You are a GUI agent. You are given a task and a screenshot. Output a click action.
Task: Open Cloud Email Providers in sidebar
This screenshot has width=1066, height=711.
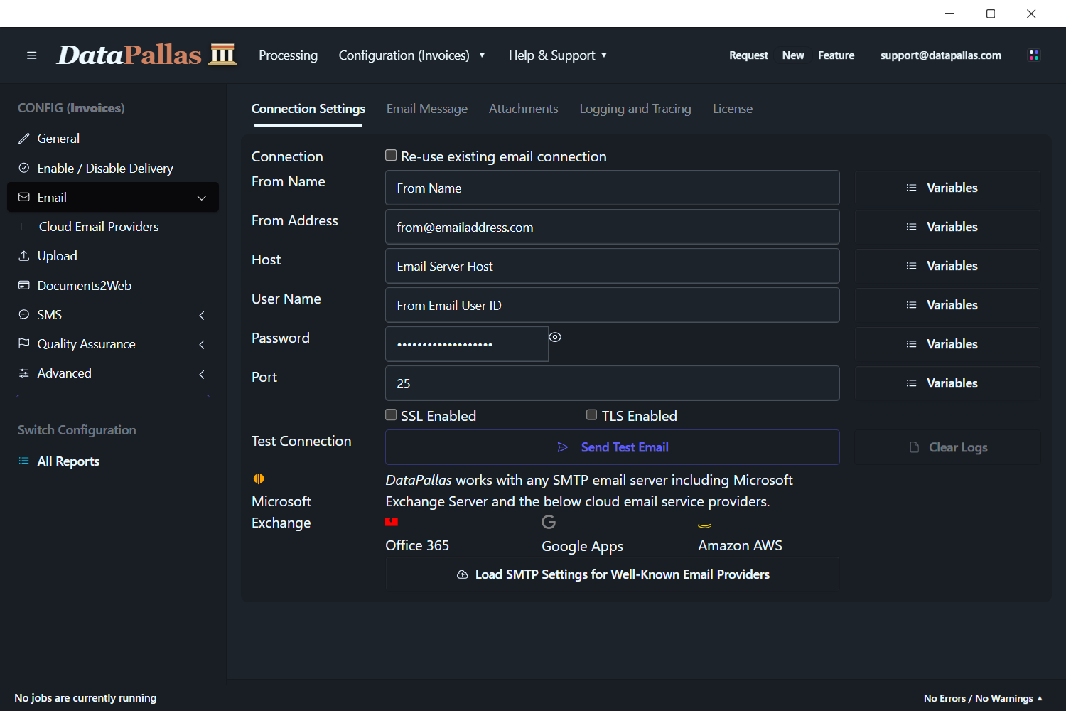pyautogui.click(x=99, y=227)
